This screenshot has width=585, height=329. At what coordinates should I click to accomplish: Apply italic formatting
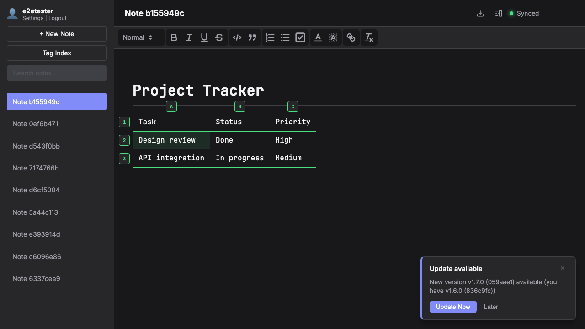click(189, 37)
